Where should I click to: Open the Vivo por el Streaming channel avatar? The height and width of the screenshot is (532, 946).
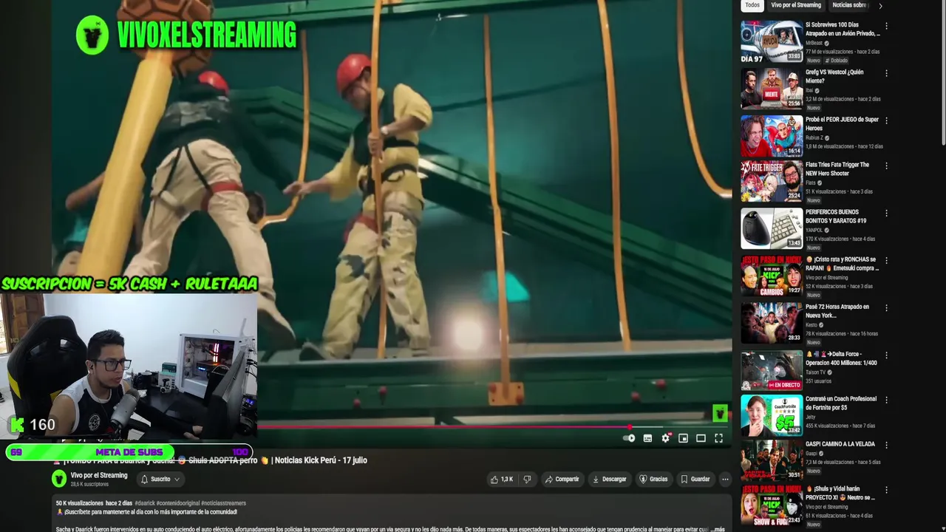pyautogui.click(x=59, y=479)
